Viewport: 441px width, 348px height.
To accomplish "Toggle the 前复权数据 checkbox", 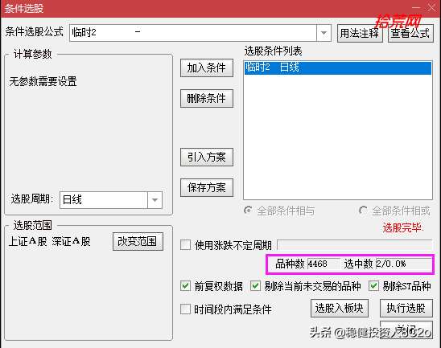I will tap(185, 286).
